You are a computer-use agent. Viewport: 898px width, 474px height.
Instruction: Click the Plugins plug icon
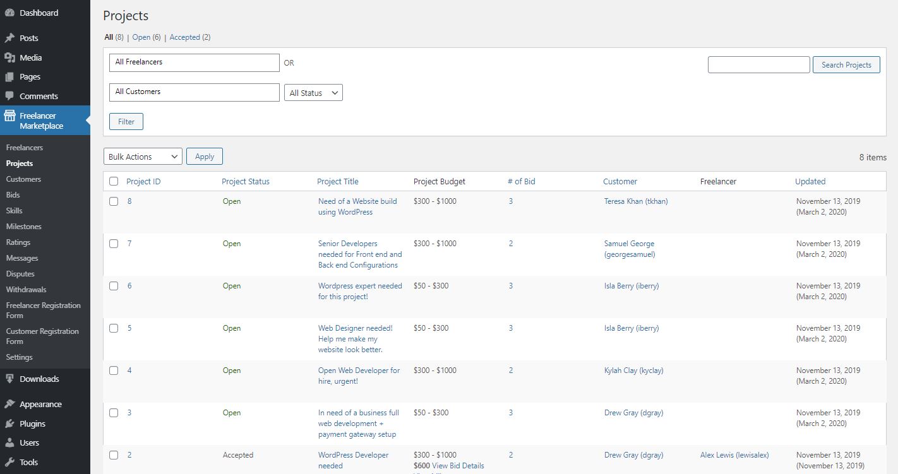(x=9, y=424)
